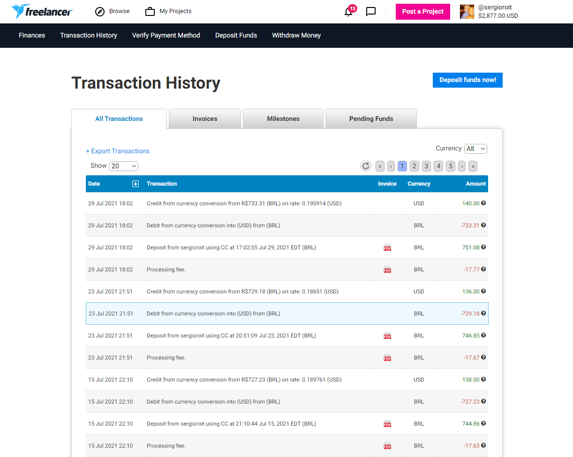Click help icon next to 744.86 amount

[x=483, y=423]
